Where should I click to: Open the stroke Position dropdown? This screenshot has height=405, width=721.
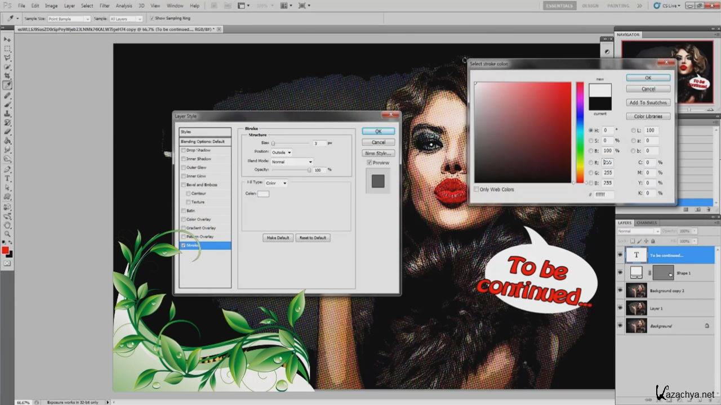(281, 152)
